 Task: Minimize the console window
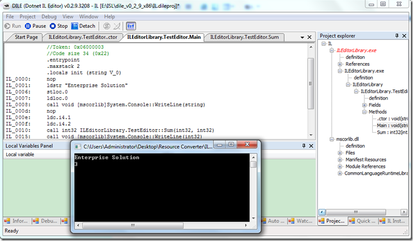tap(219, 144)
